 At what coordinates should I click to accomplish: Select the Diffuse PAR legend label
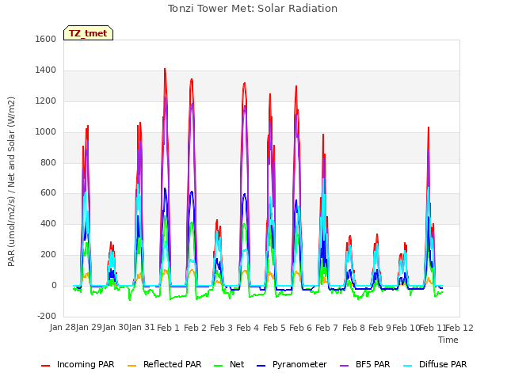pos(443,364)
